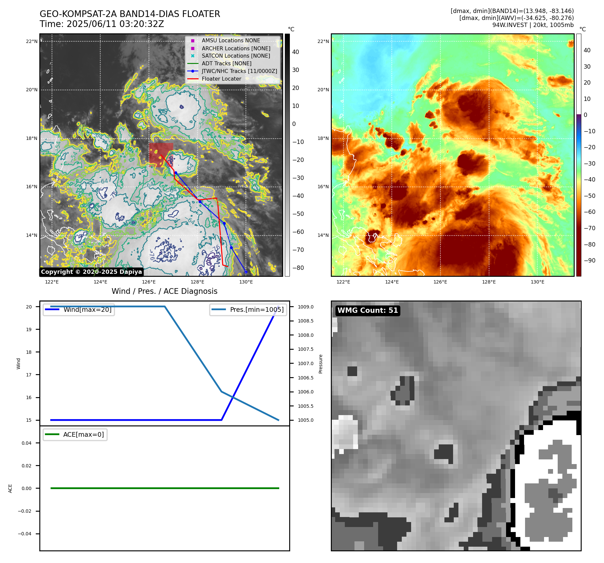Click the ACE axis label

pos(10,488)
